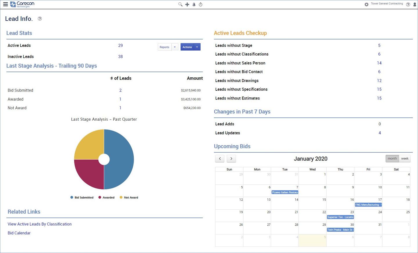Open help icon beside Lead Info title
418x253 pixels.
pos(40,19)
